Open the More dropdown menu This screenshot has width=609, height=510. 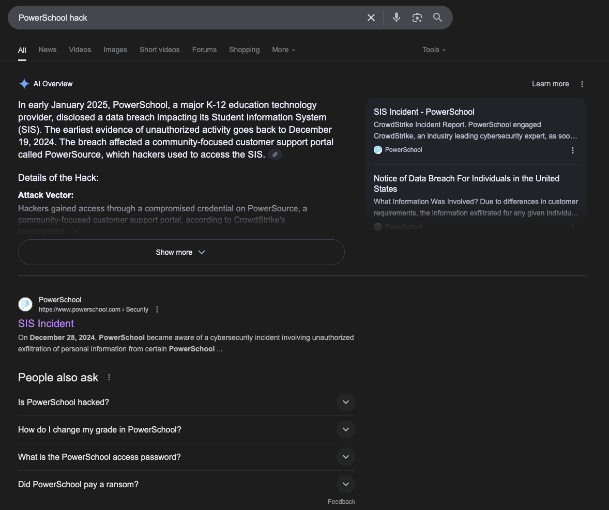pyautogui.click(x=283, y=50)
